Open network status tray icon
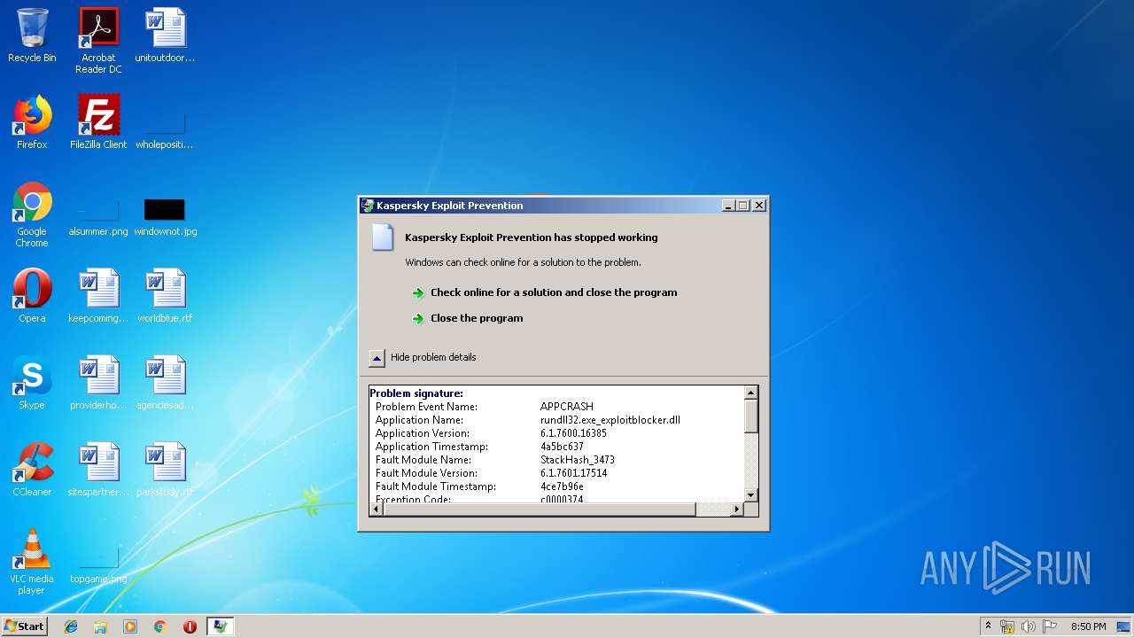Screen dimensions: 1134x638 [x=1007, y=626]
